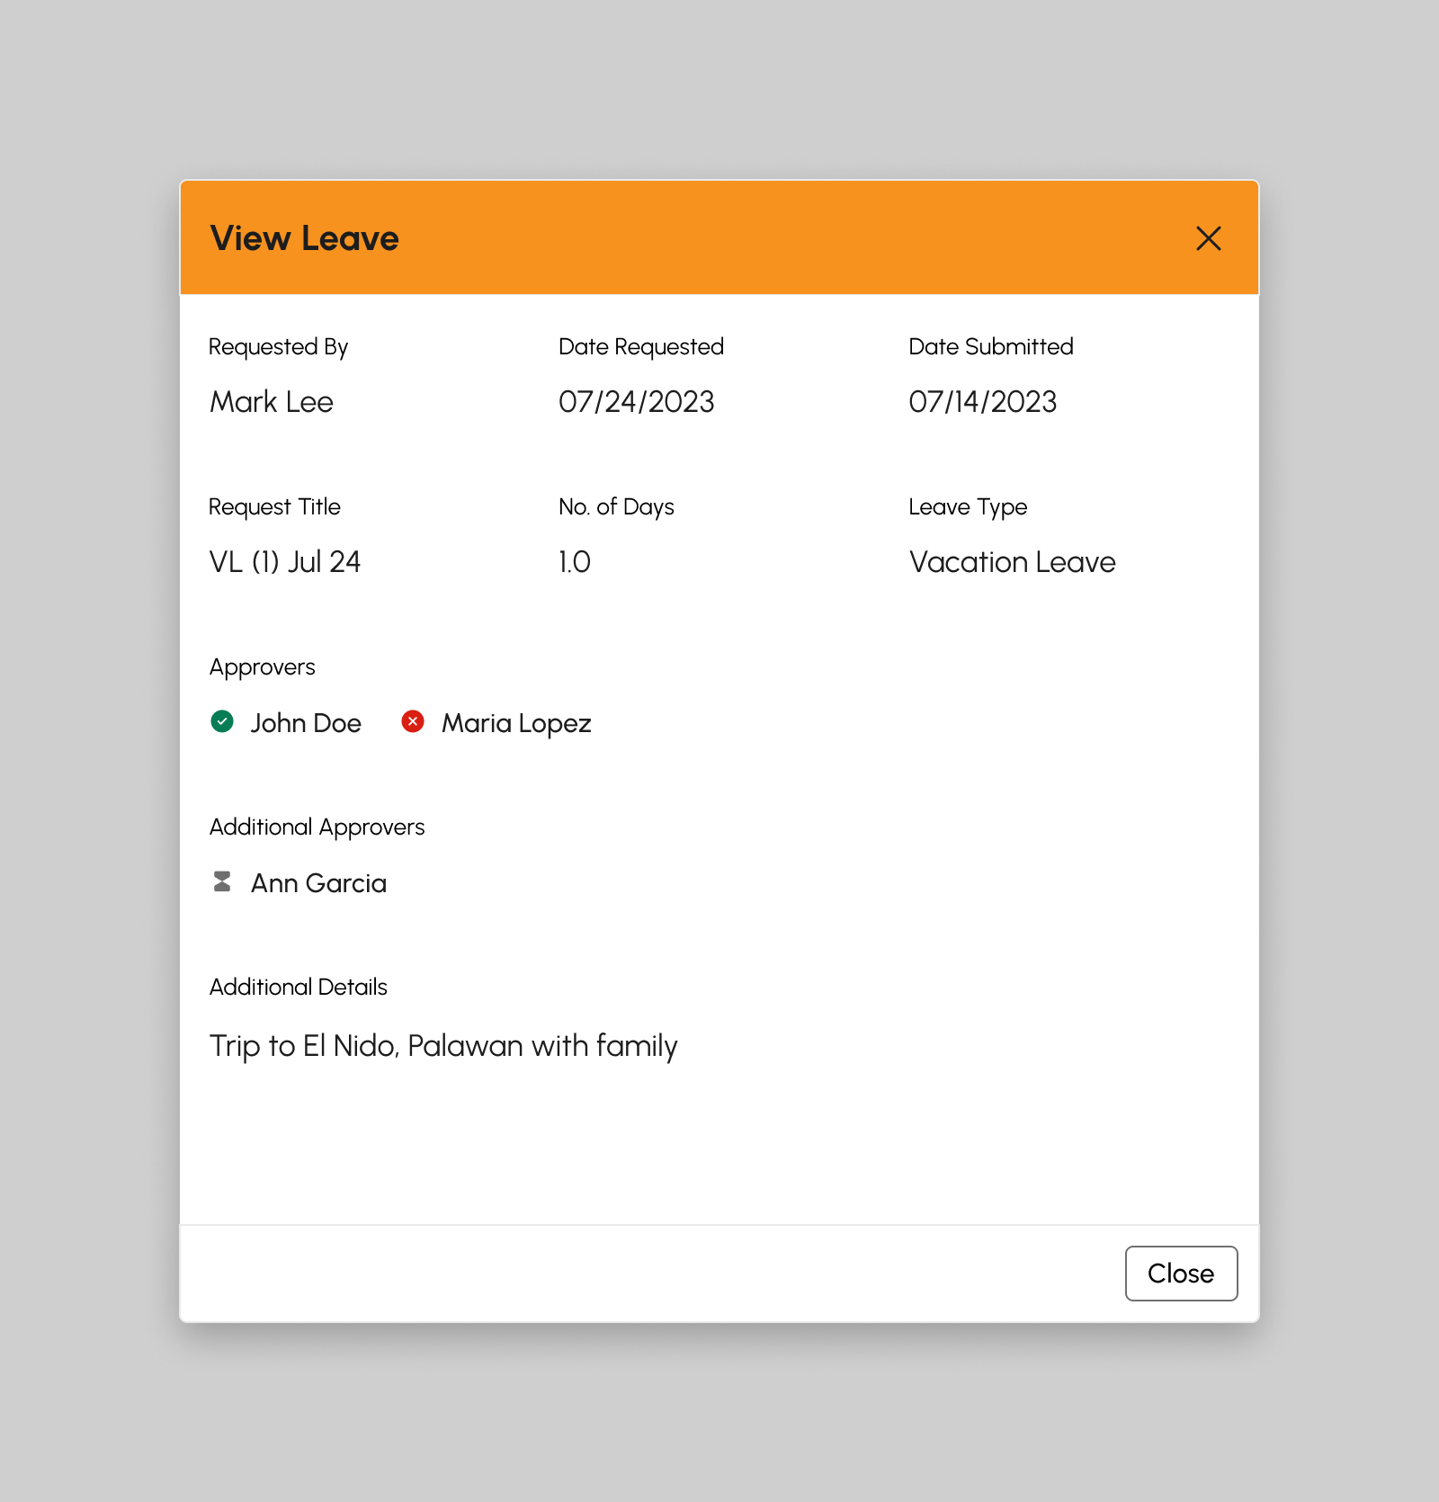Click green approved check icon beside John Doe
The height and width of the screenshot is (1502, 1439).
[x=222, y=721]
